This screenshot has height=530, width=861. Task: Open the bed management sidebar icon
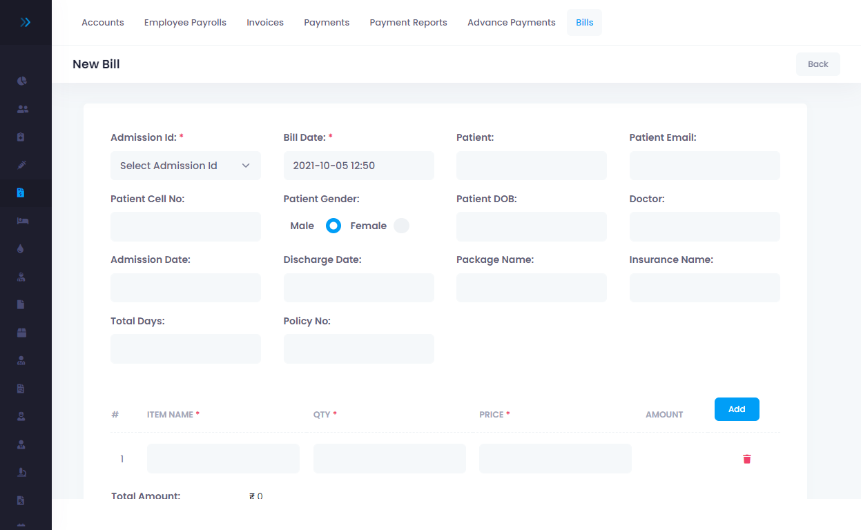point(22,221)
